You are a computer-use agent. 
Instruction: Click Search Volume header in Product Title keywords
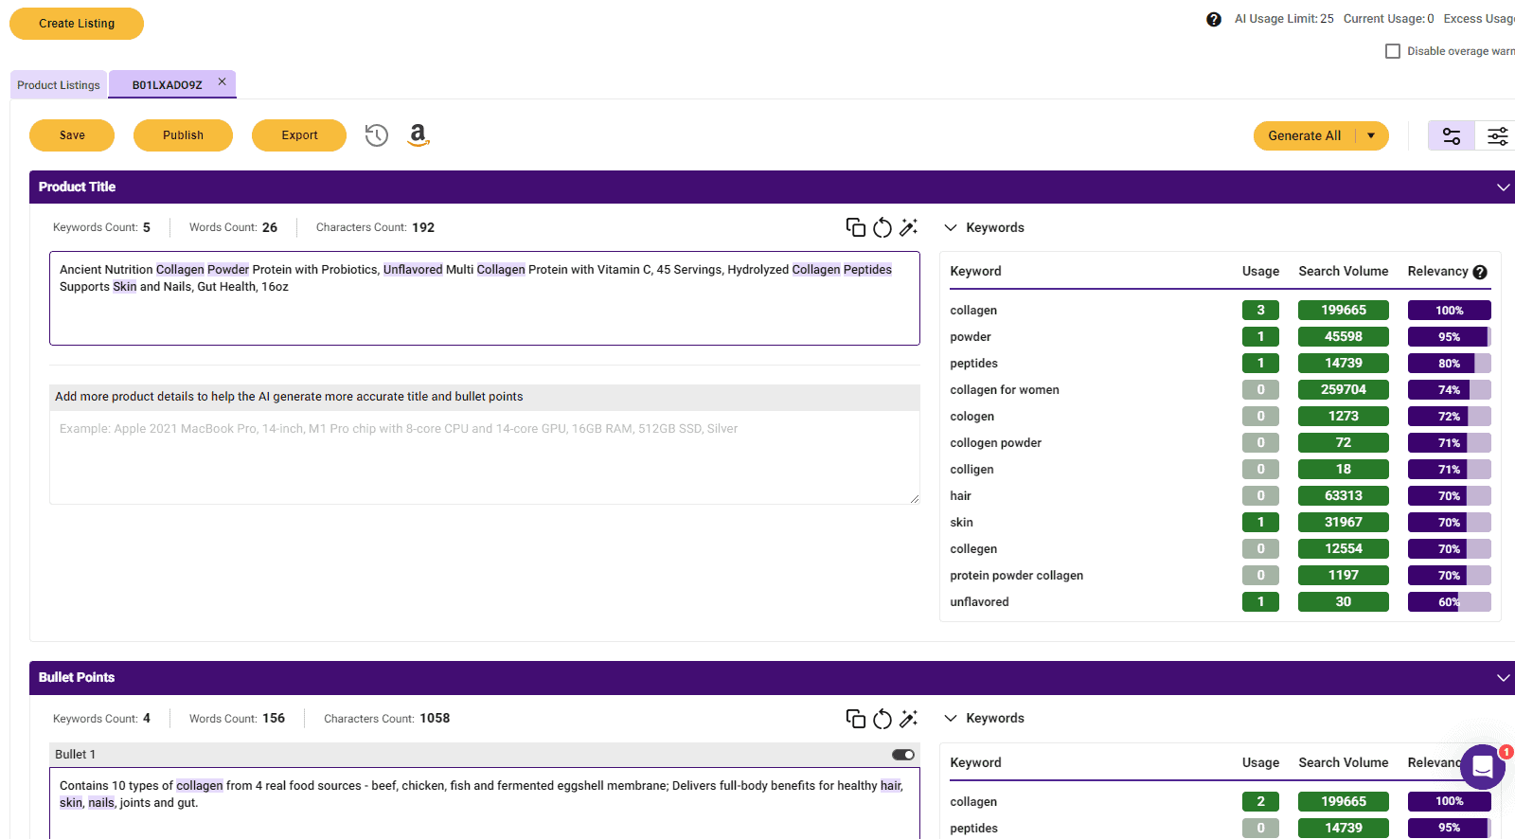(x=1343, y=272)
